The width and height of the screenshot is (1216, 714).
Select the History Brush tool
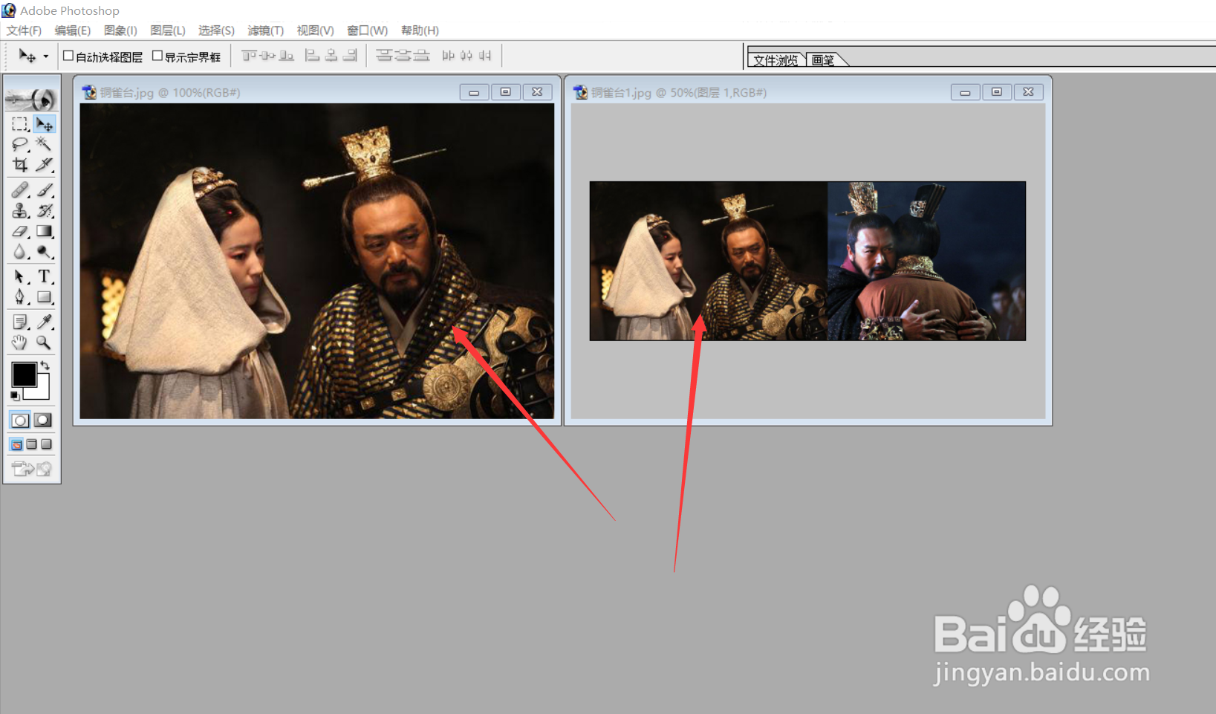tap(44, 211)
